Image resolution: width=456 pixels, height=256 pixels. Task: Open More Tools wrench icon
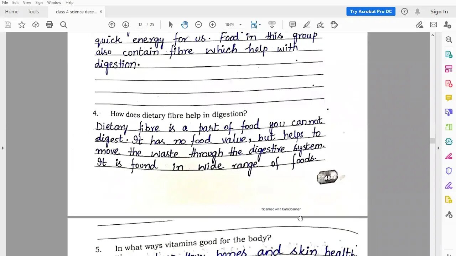point(449,214)
